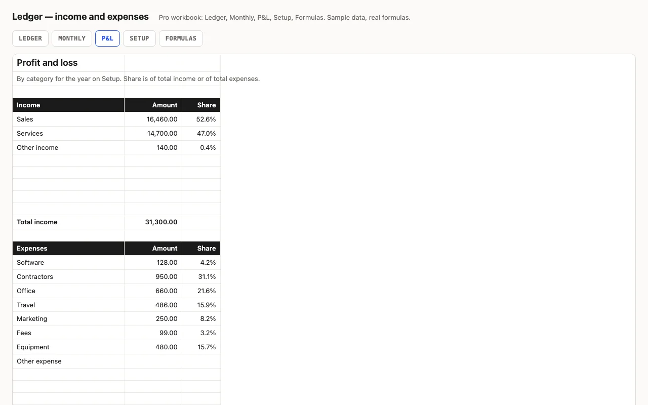The height and width of the screenshot is (405, 648).
Task: Click the Sales amount 16,460.00 cell
Action: [153, 119]
